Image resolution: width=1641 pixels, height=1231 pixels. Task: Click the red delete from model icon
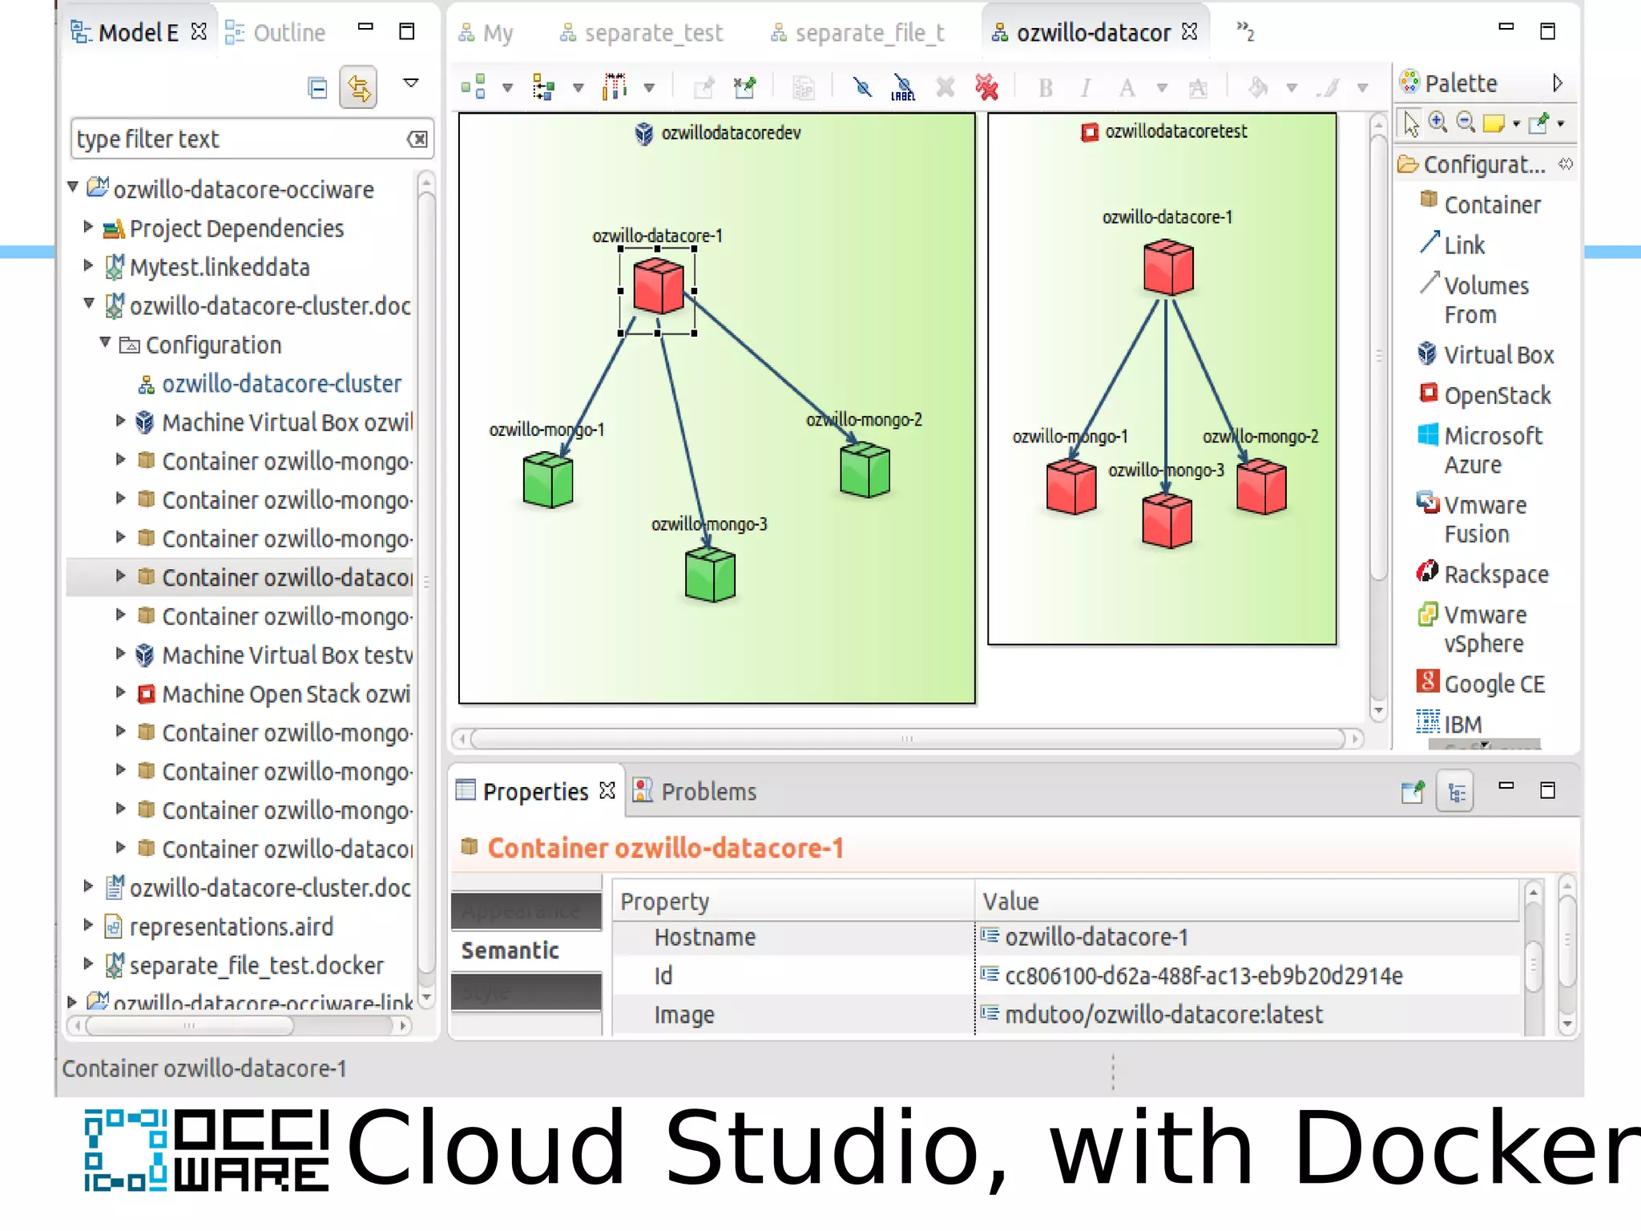point(987,87)
